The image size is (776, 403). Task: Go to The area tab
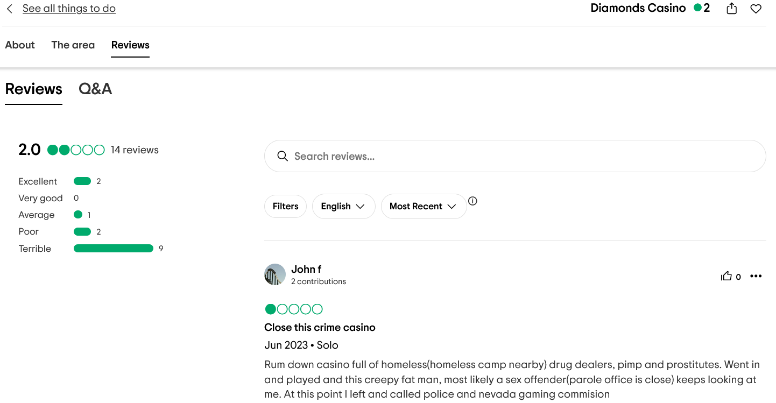click(x=73, y=45)
